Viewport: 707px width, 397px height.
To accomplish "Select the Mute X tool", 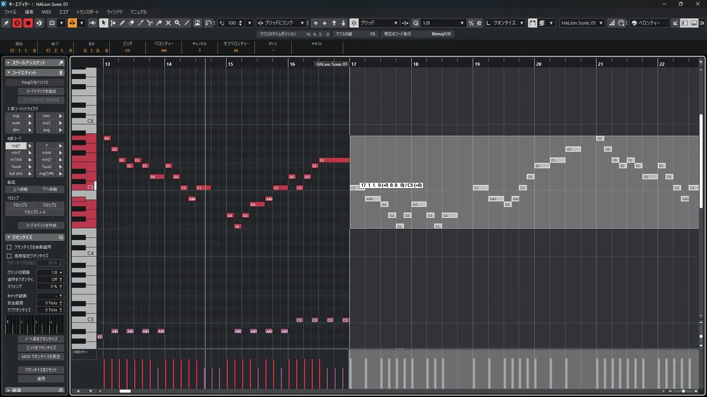I will click(168, 23).
